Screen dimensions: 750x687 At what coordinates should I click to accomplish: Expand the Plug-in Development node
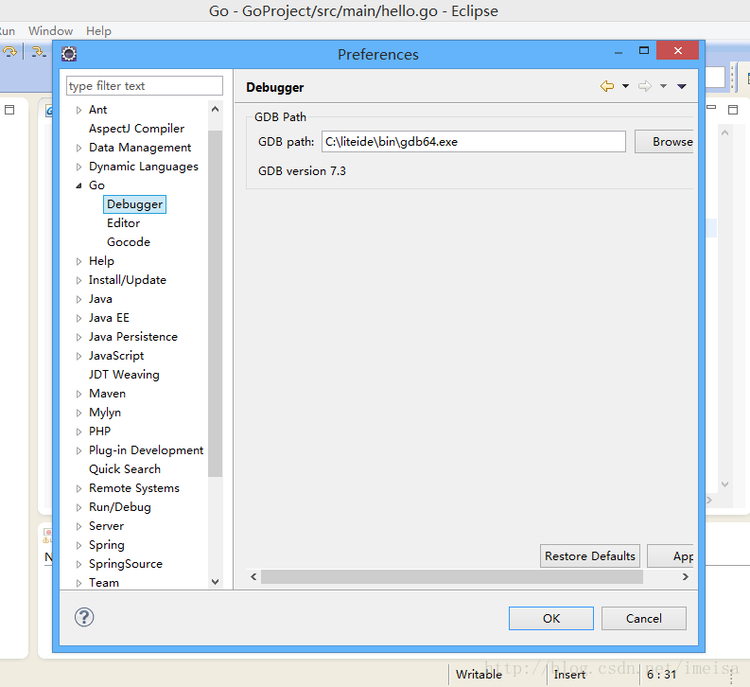pyautogui.click(x=78, y=450)
